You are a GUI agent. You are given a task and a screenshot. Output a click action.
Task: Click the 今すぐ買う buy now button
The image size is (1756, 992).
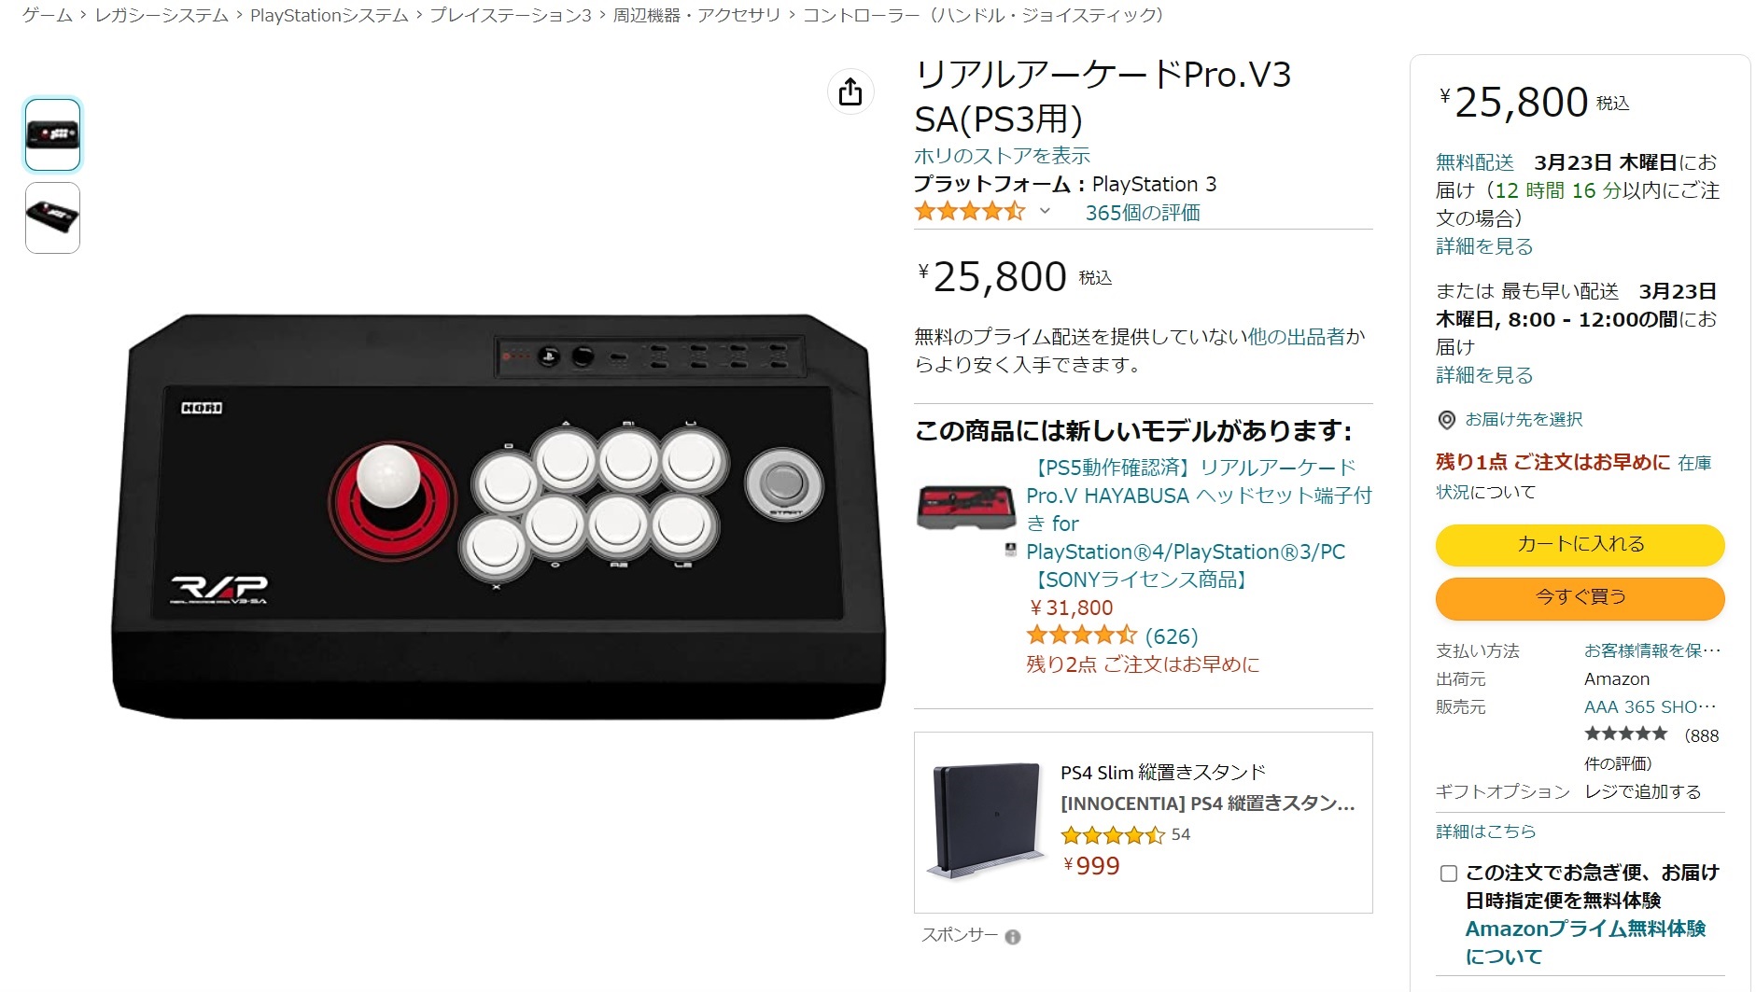(x=1580, y=597)
